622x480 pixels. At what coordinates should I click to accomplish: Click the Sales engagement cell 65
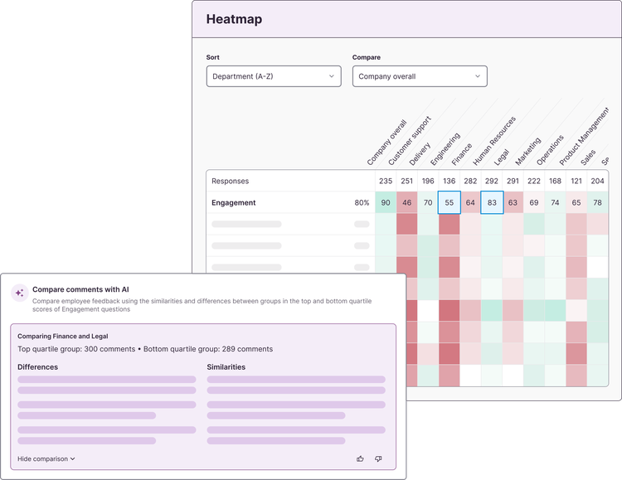pos(576,202)
